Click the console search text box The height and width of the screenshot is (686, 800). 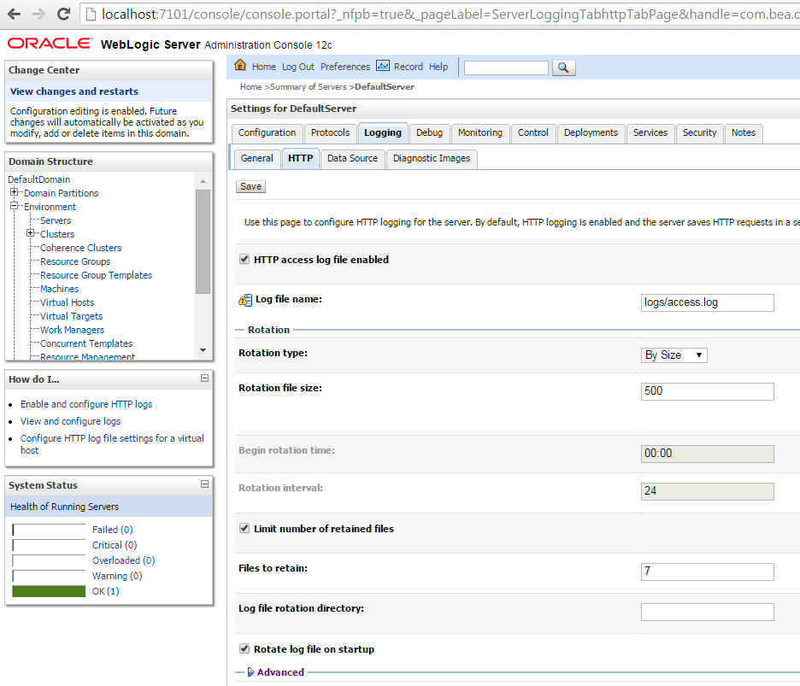pyautogui.click(x=506, y=67)
